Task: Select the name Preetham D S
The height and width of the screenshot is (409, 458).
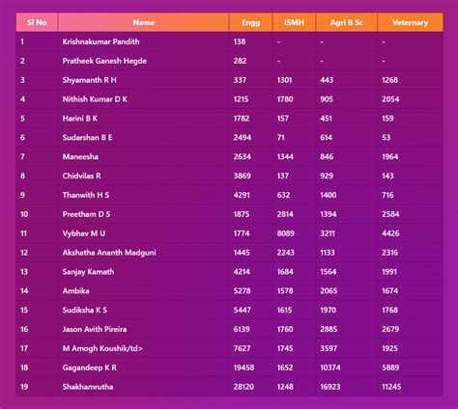Action: [x=86, y=214]
